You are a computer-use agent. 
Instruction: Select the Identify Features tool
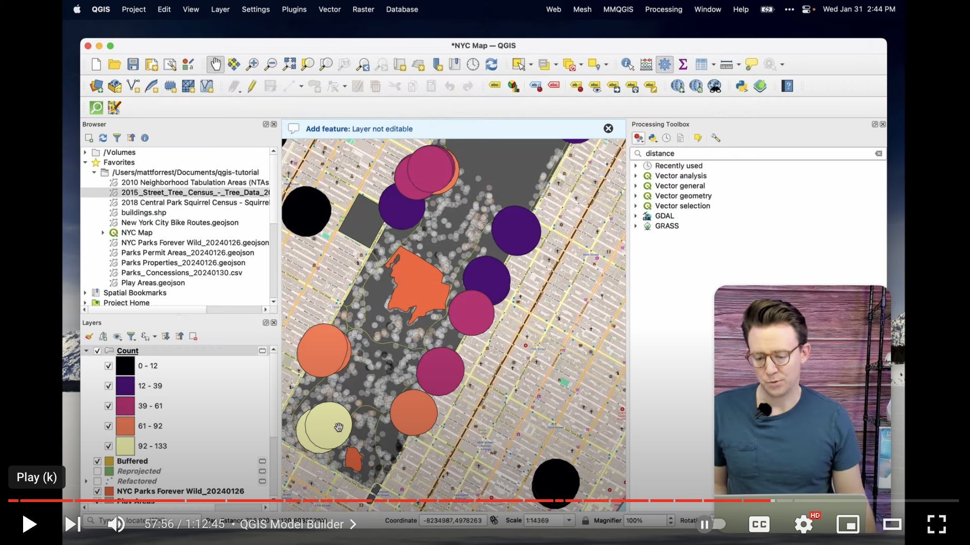coord(627,64)
